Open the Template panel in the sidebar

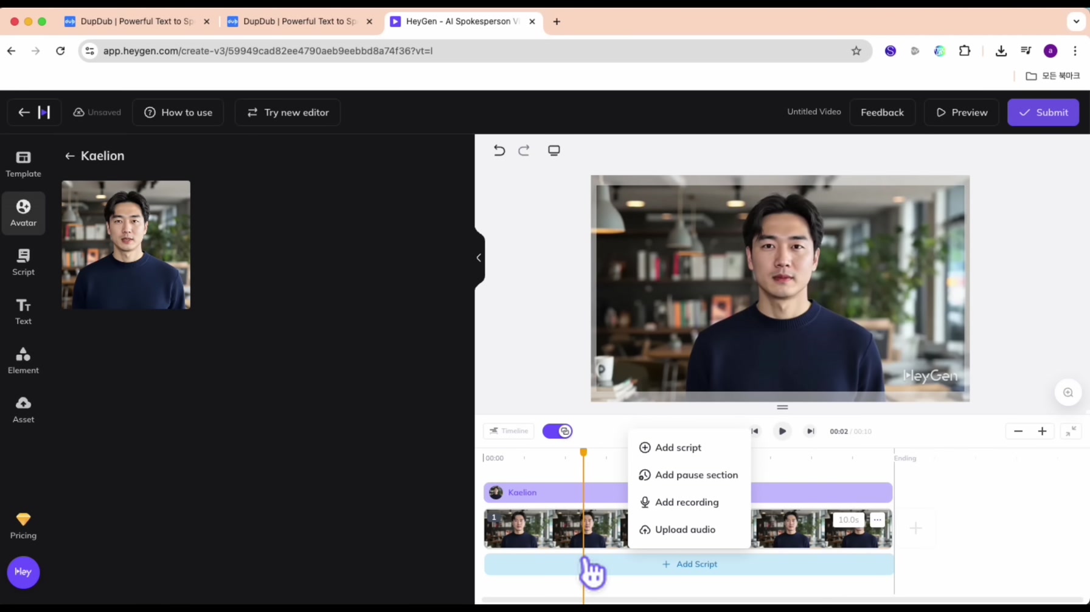pyautogui.click(x=23, y=164)
